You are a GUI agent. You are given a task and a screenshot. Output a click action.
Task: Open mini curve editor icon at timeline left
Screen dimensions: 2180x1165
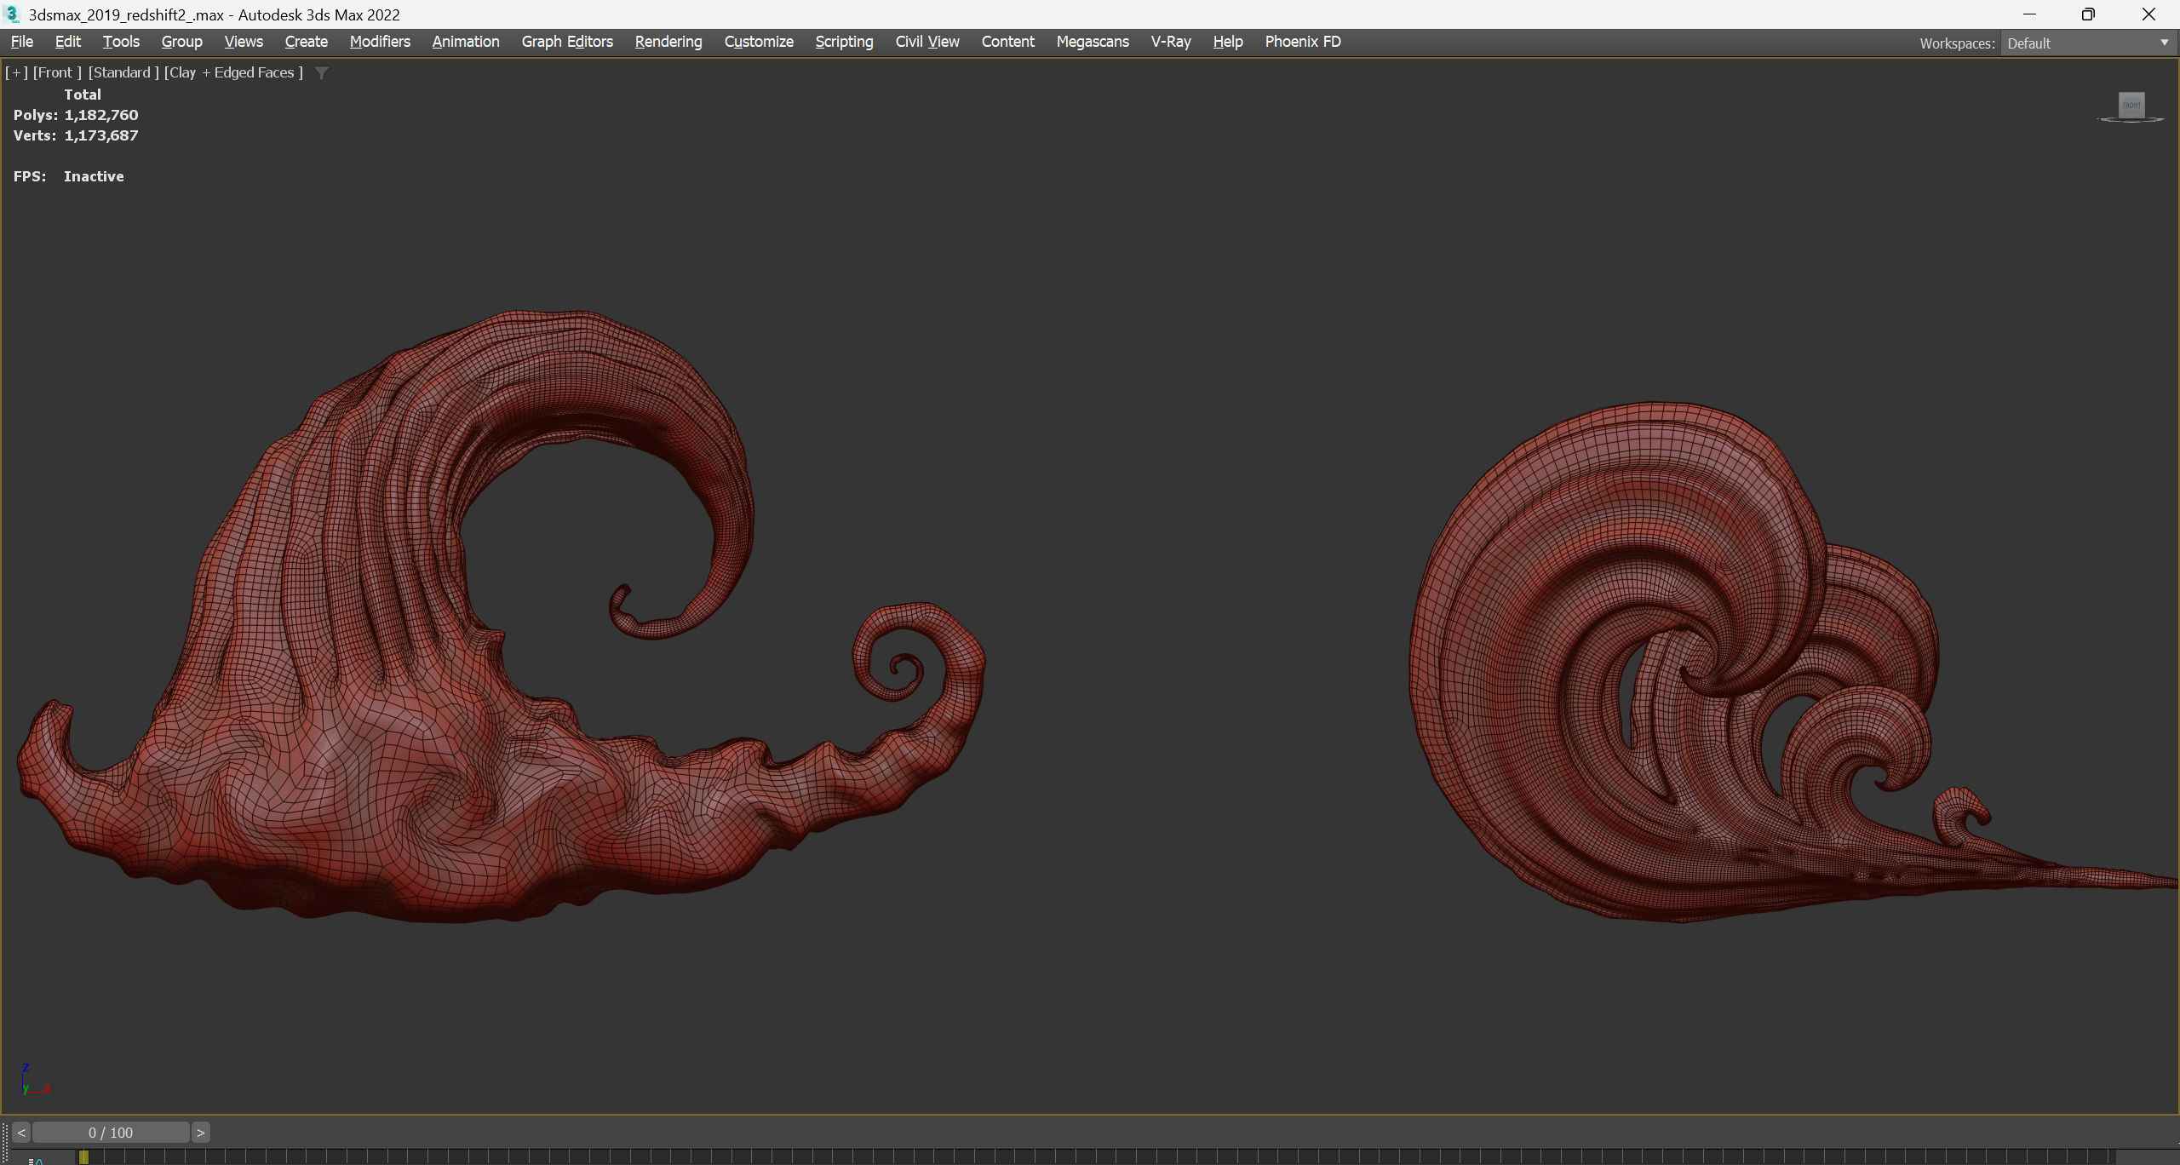pyautogui.click(x=36, y=1160)
